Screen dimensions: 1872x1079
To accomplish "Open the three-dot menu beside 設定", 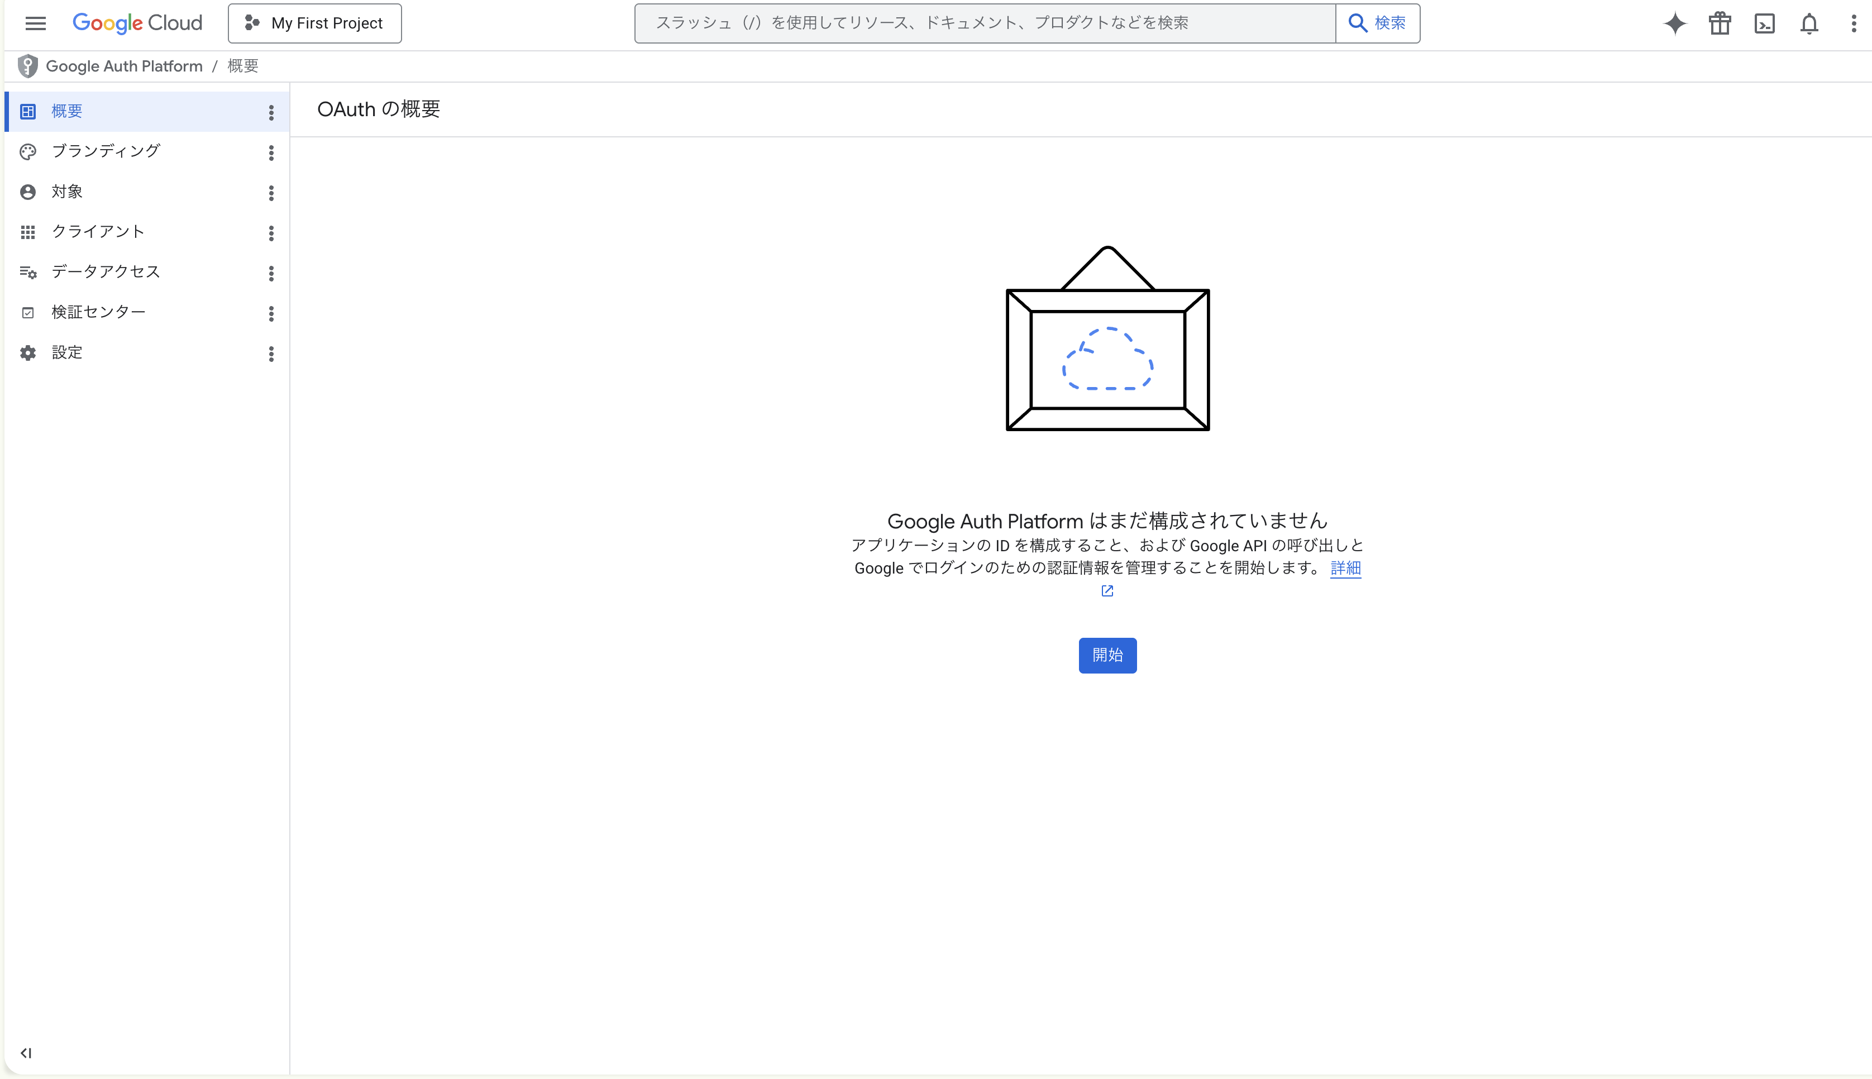I will 271,354.
